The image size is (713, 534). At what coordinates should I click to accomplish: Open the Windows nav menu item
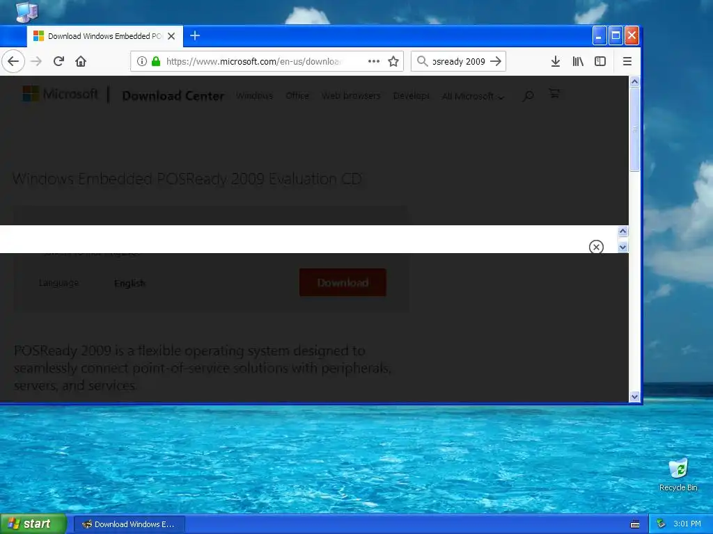(254, 96)
